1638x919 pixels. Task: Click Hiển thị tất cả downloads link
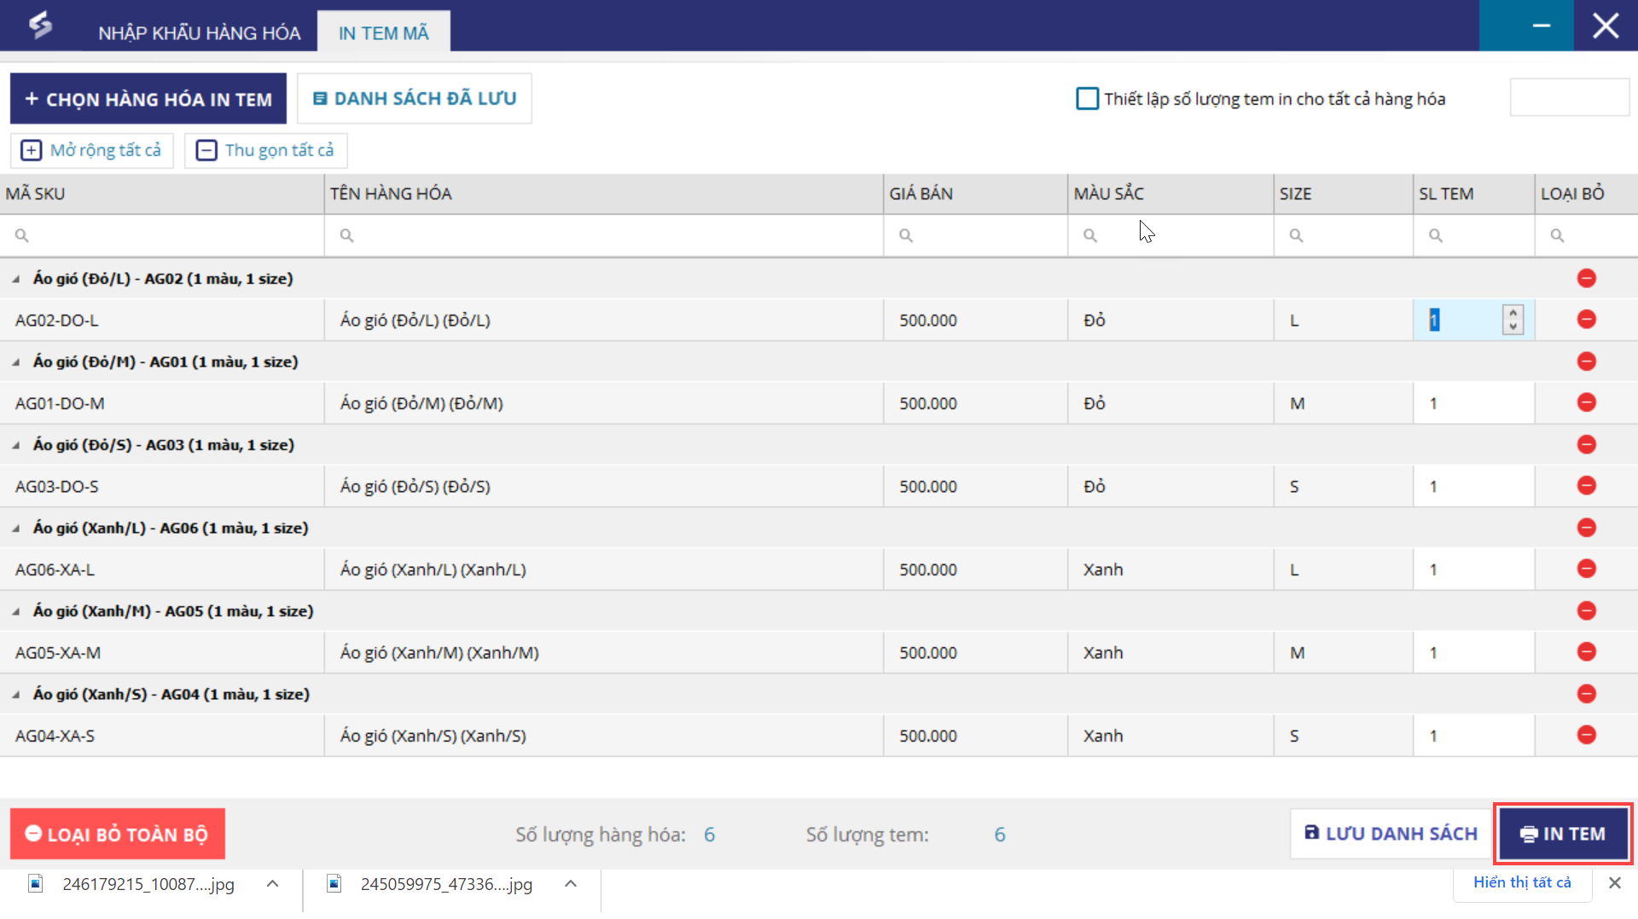(x=1522, y=882)
